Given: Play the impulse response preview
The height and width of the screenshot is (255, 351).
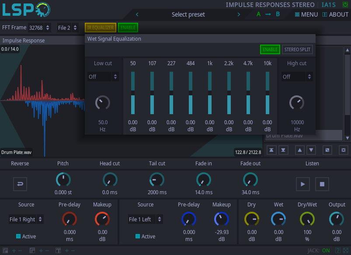Looking at the screenshot, I should [x=303, y=184].
